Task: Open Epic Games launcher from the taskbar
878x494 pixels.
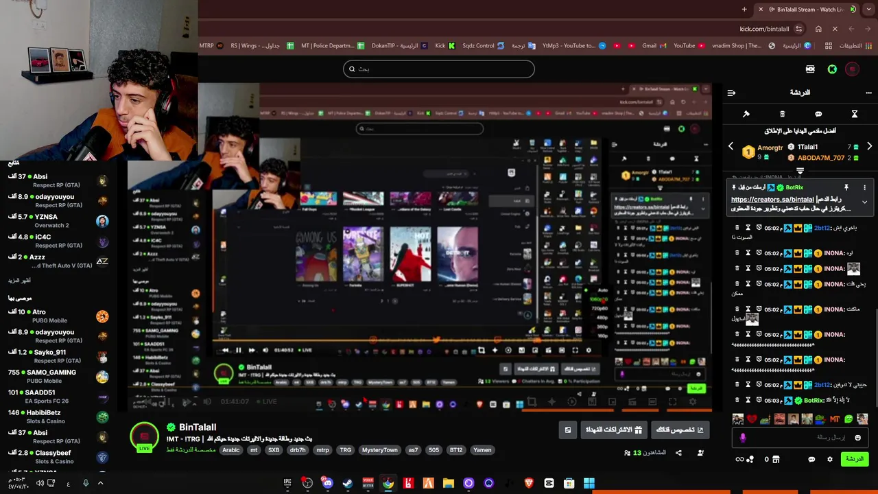Action: [287, 483]
